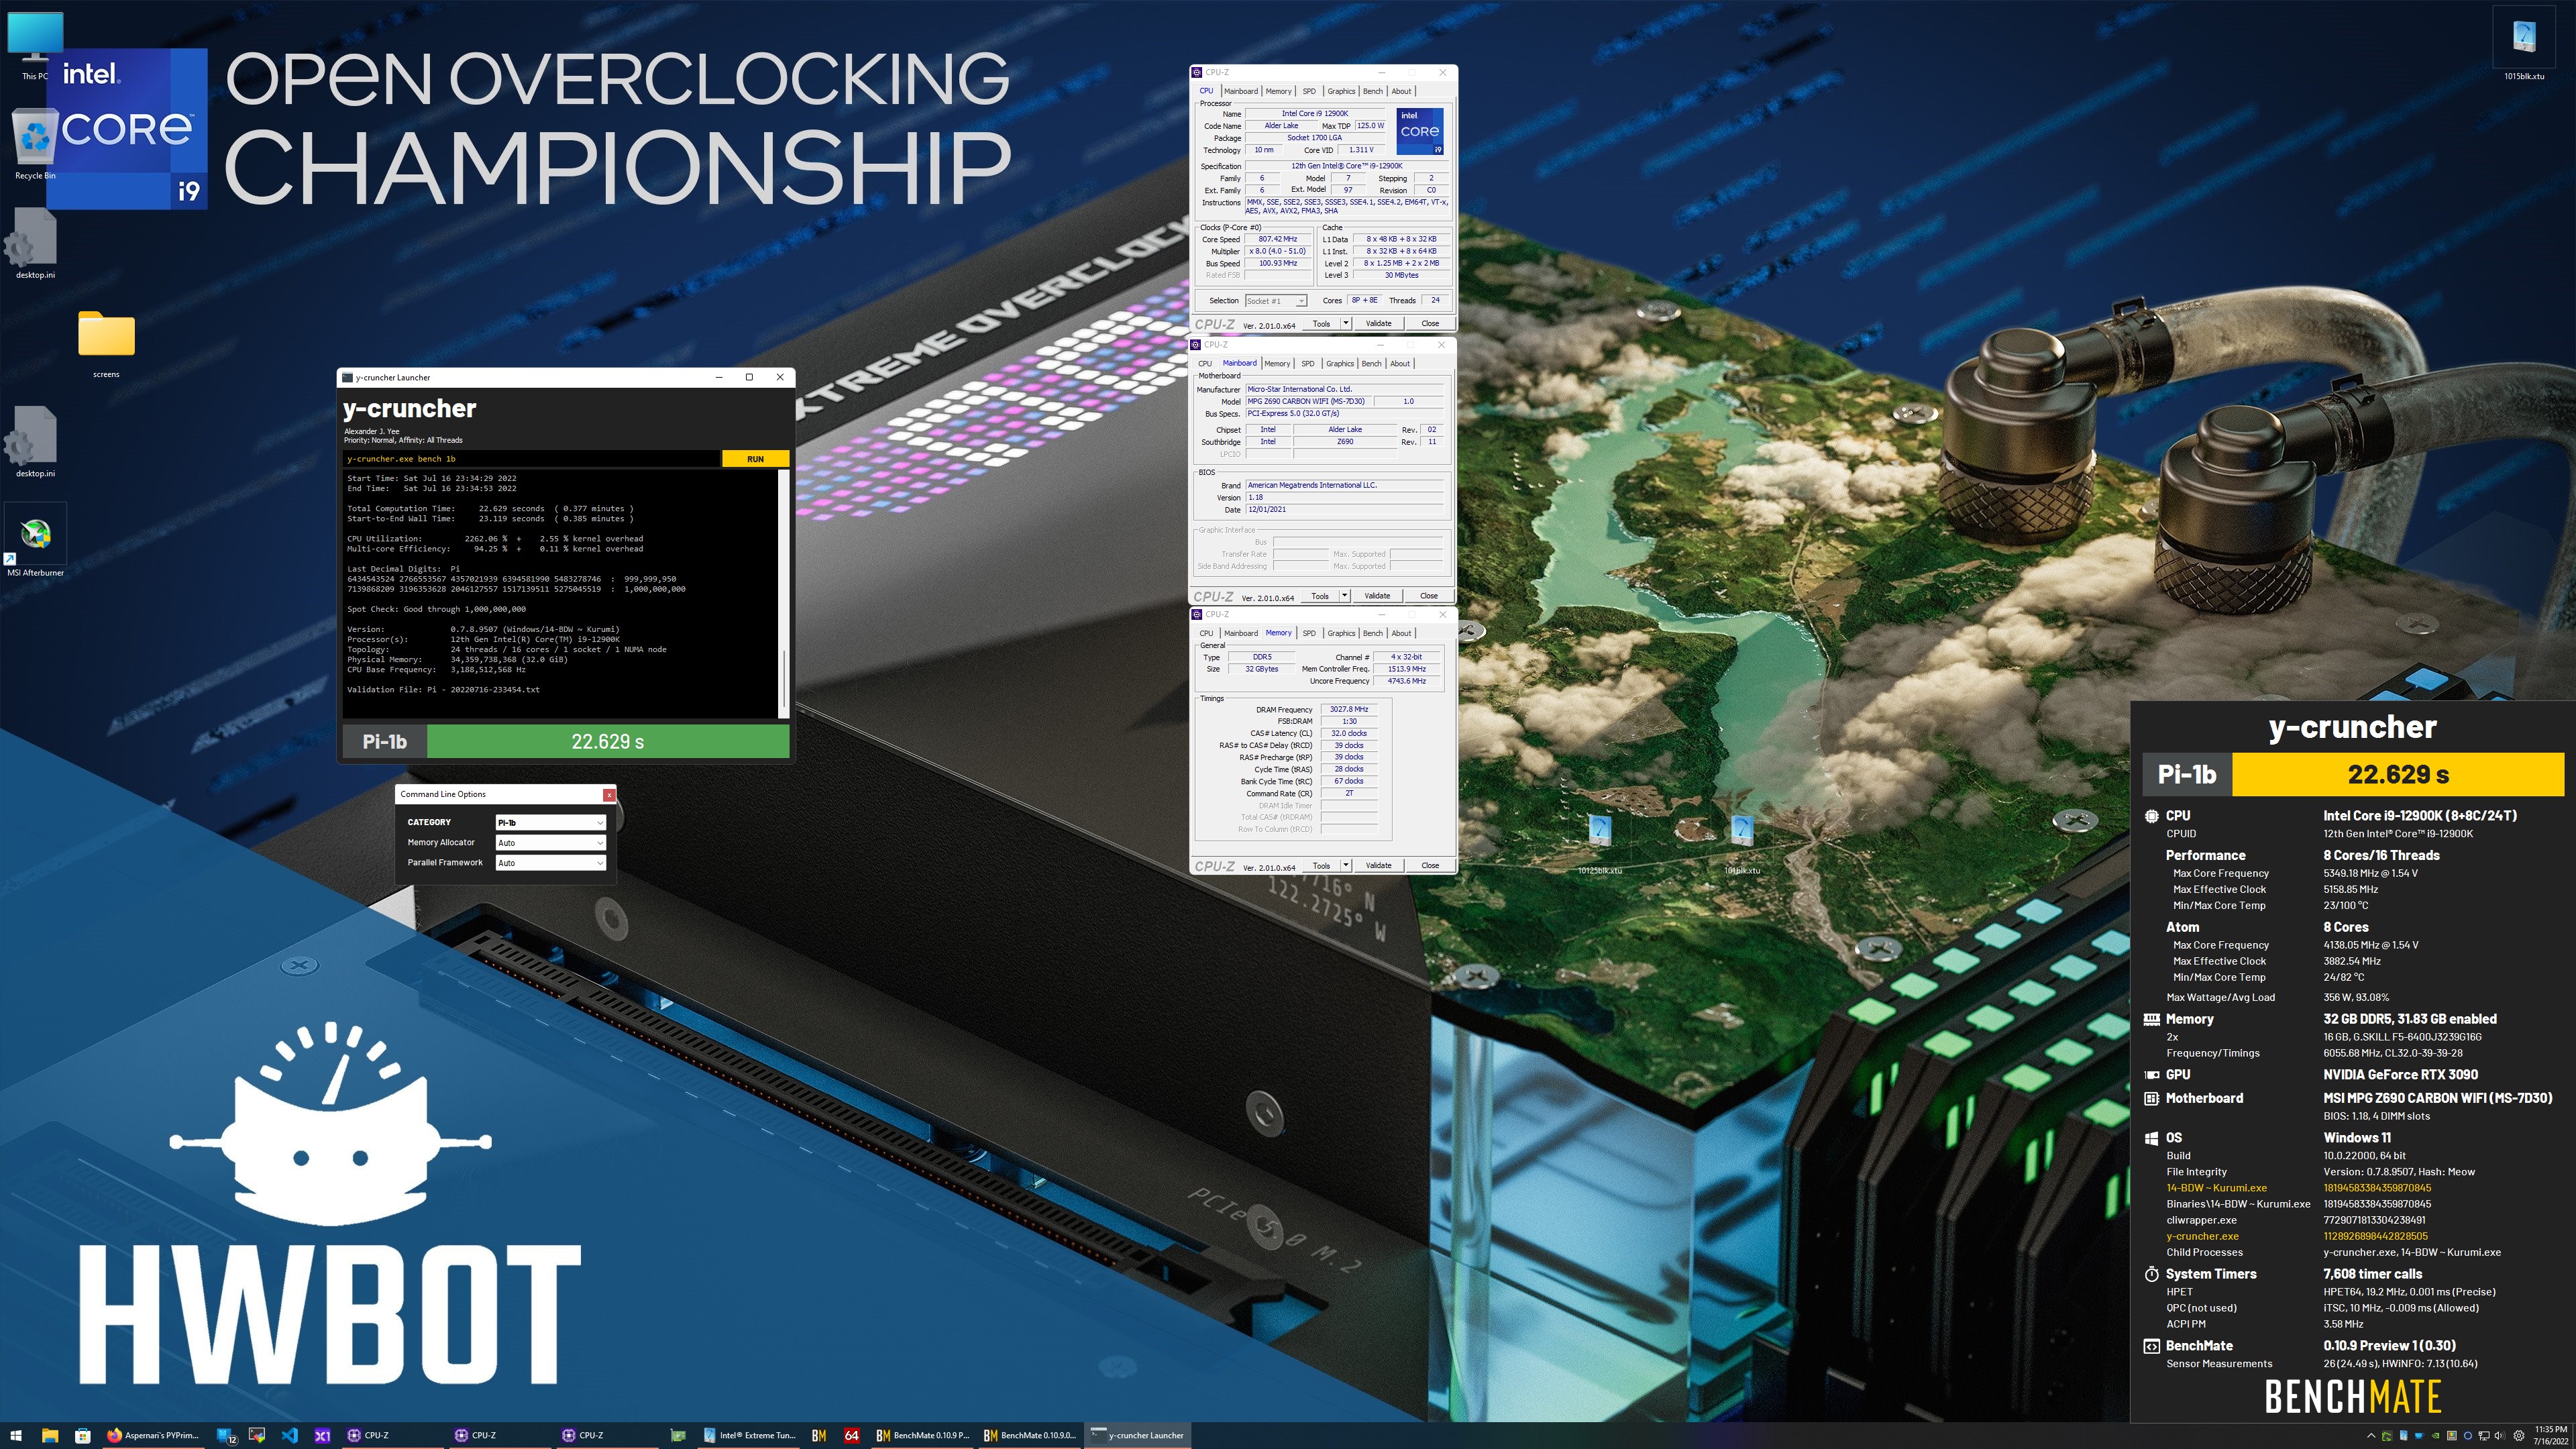Switch to Graphics tab in CPU-Z Mainboard window
This screenshot has width=2576, height=1449.
[x=1340, y=363]
